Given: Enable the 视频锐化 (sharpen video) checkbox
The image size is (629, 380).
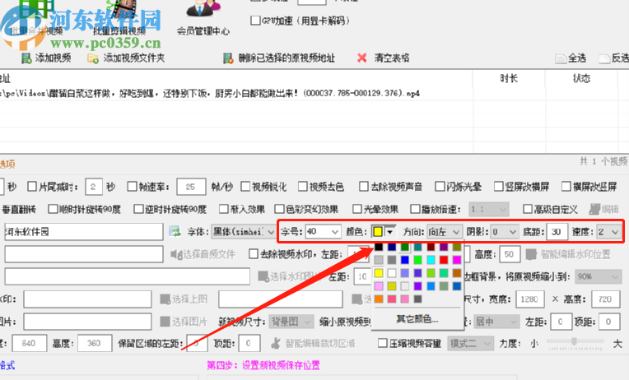Looking at the screenshot, I should [245, 187].
